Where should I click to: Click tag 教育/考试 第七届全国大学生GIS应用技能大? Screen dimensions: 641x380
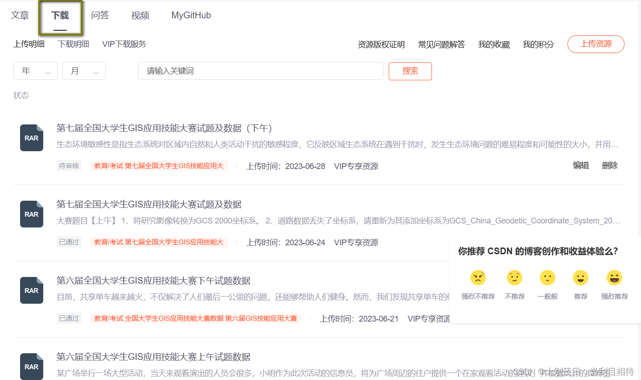pyautogui.click(x=159, y=242)
